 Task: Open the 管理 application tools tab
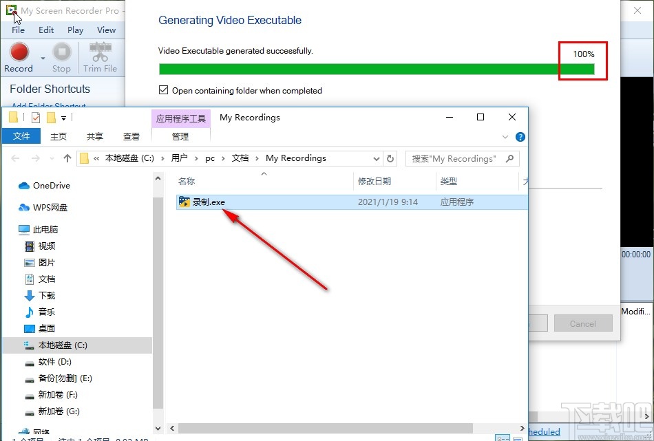(180, 136)
